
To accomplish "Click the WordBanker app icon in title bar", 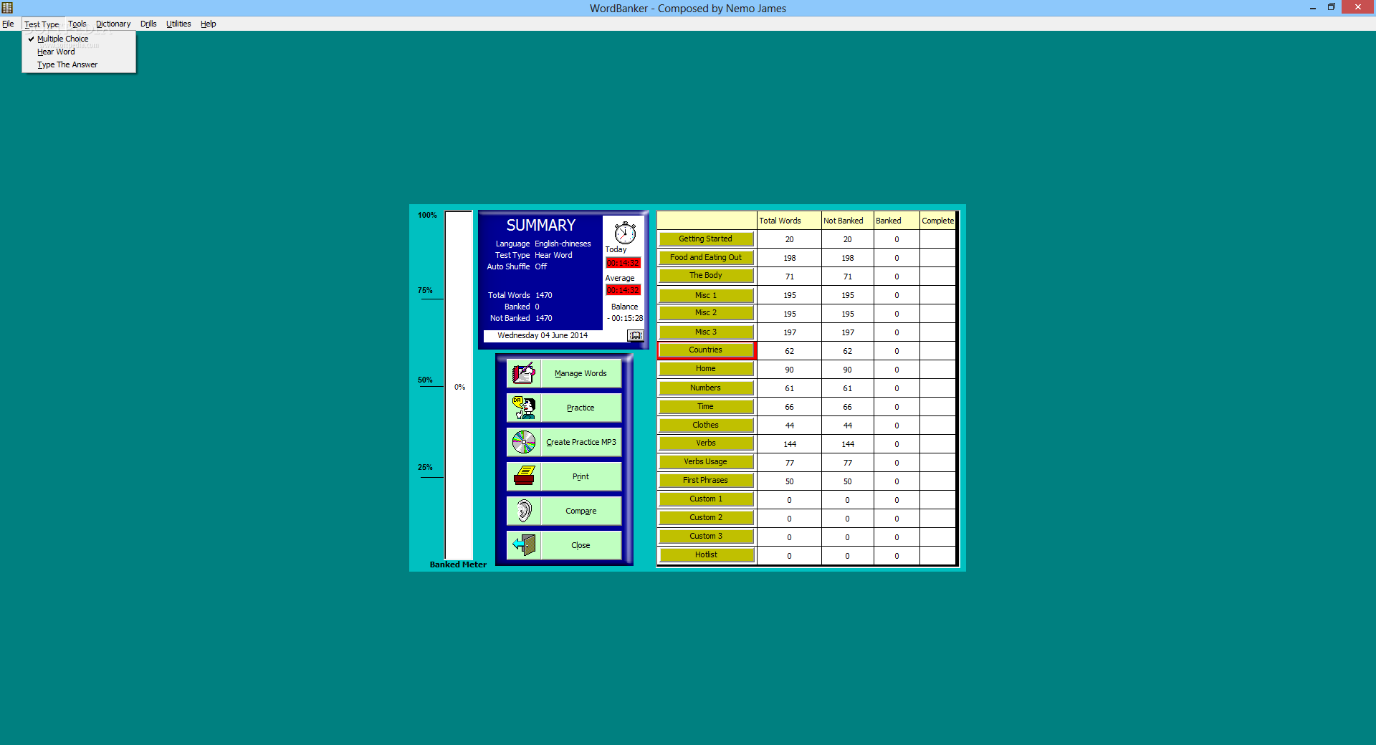I will pos(7,8).
